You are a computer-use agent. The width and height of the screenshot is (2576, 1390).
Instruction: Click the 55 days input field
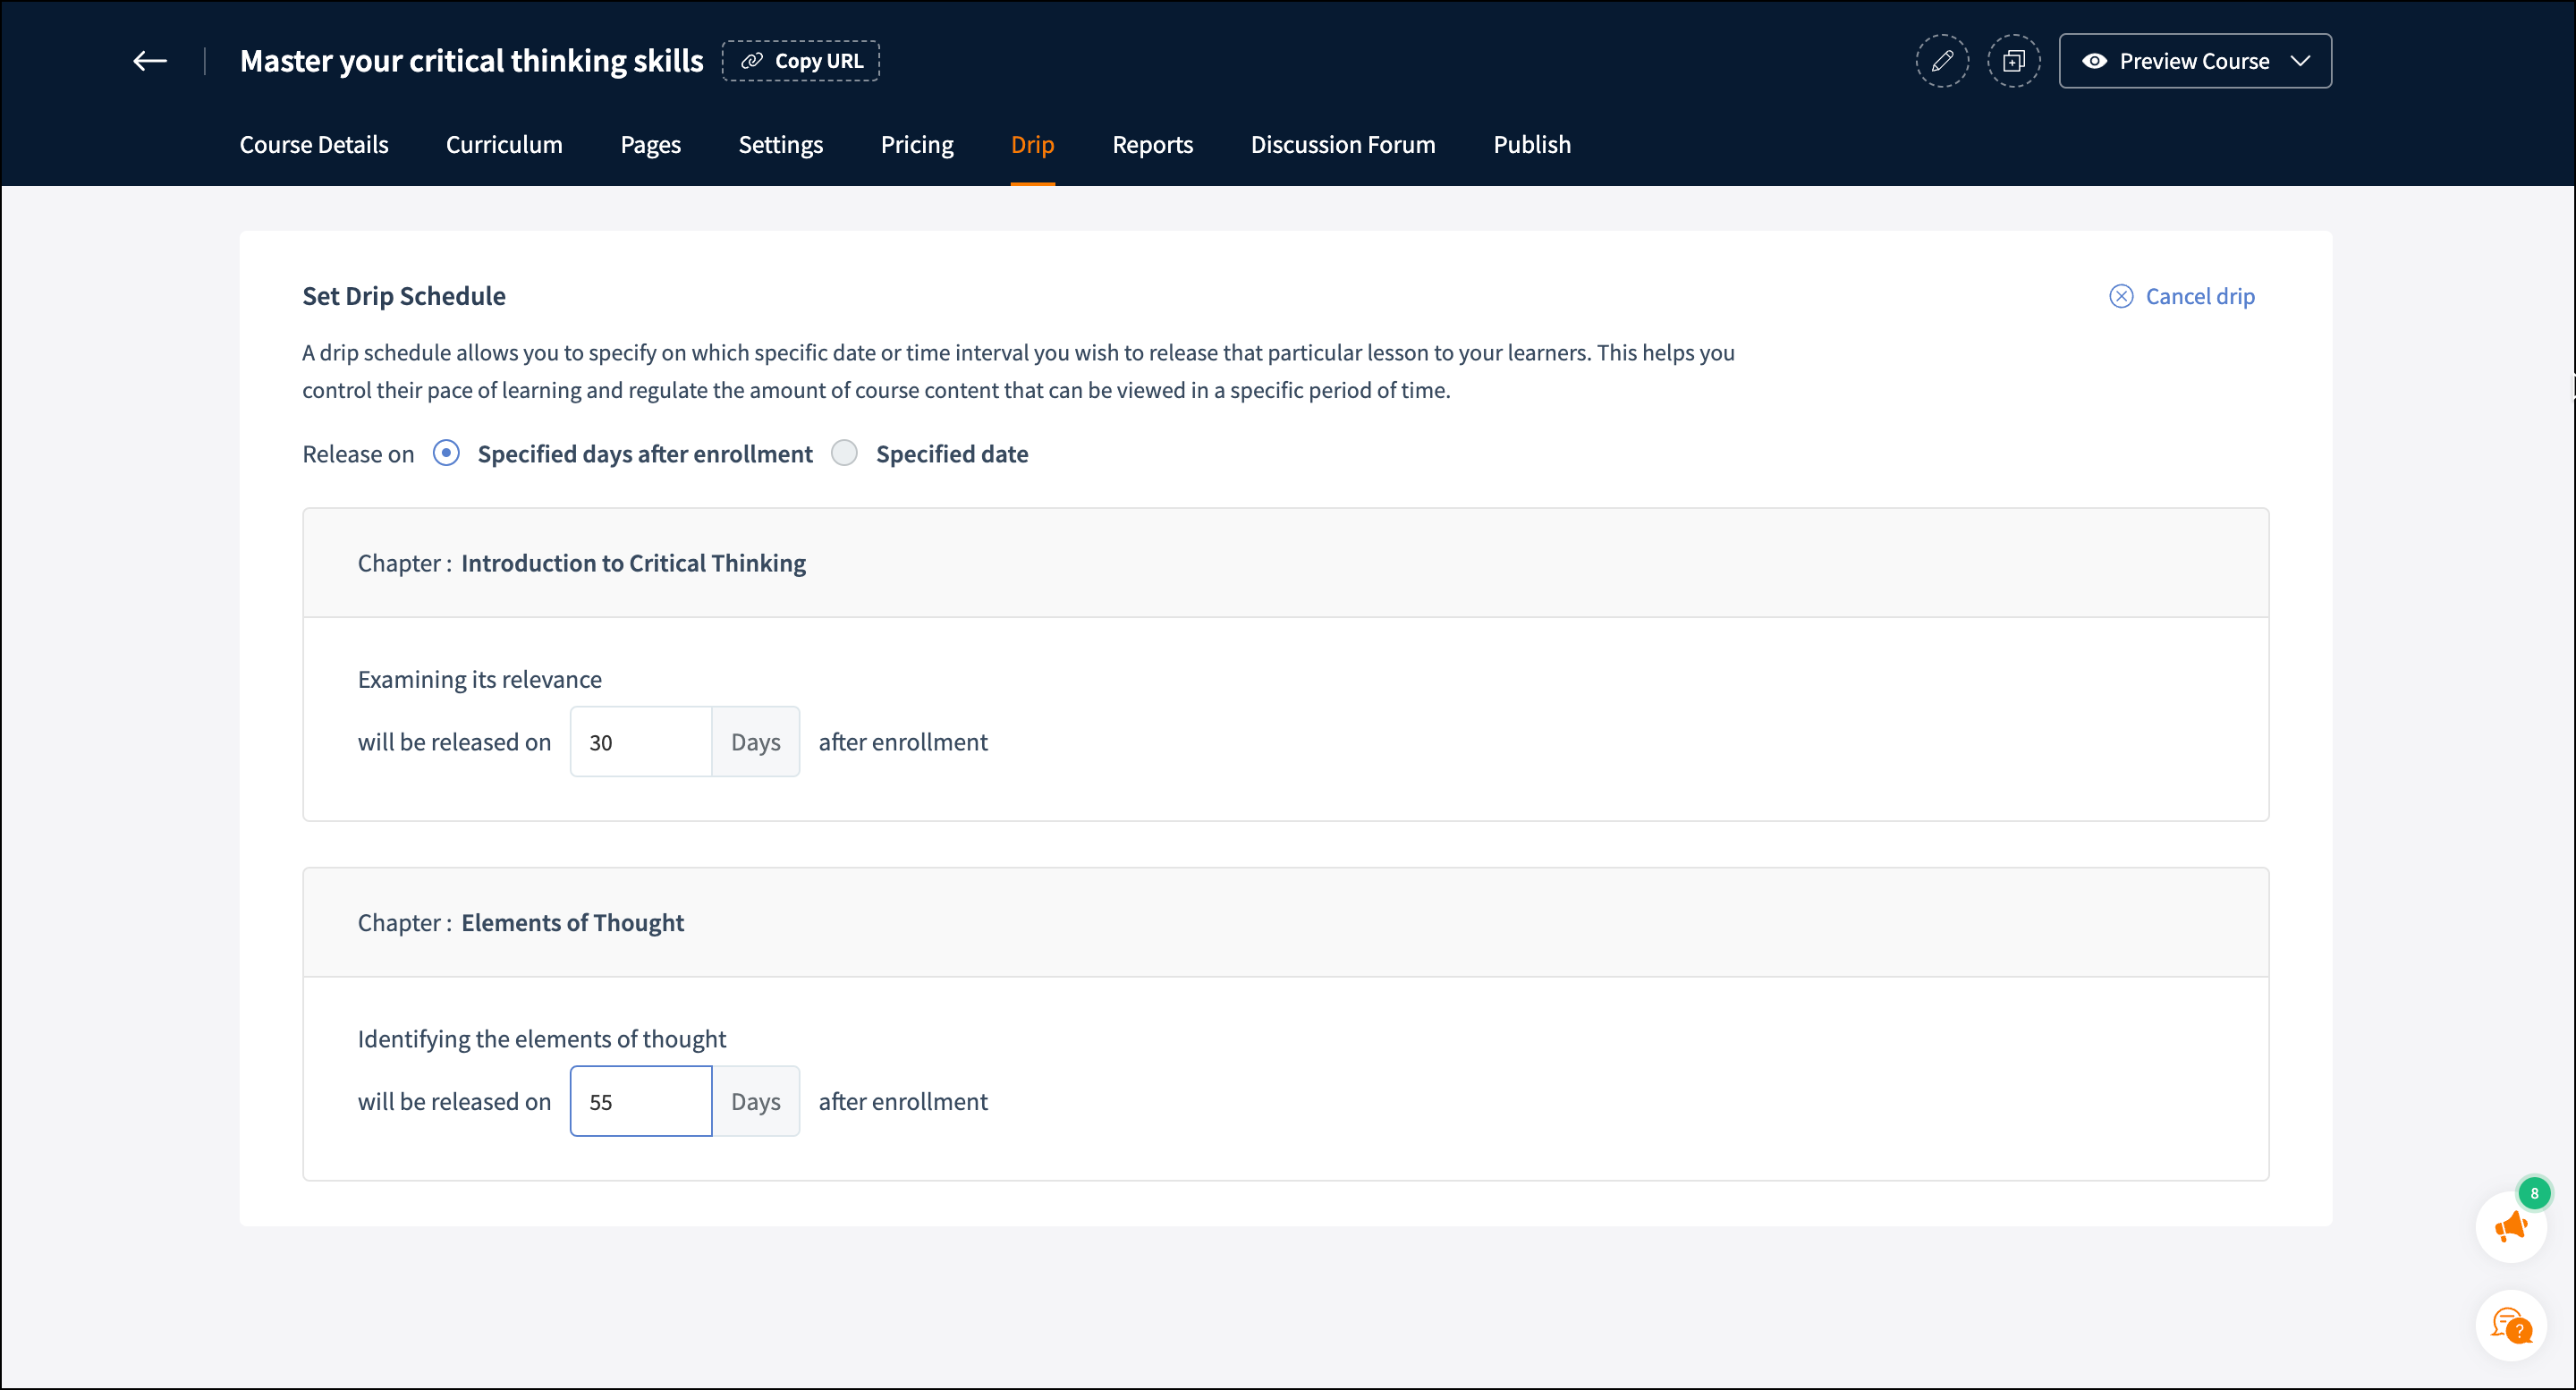click(x=640, y=1101)
